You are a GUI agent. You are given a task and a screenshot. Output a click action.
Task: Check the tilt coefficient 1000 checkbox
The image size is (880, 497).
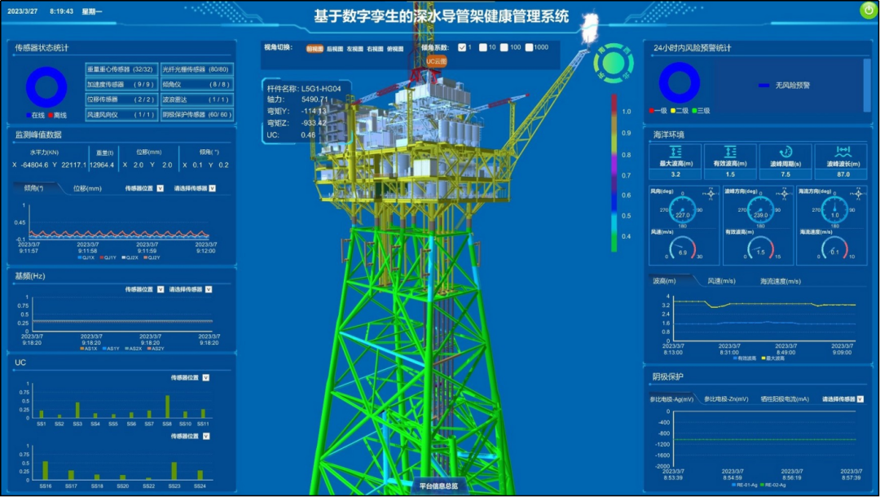coord(529,47)
